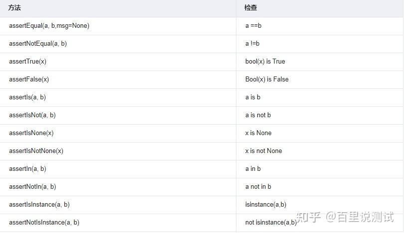Select the "Bool(x) is False" check cell
This screenshot has width=404, height=233.
click(x=267, y=79)
